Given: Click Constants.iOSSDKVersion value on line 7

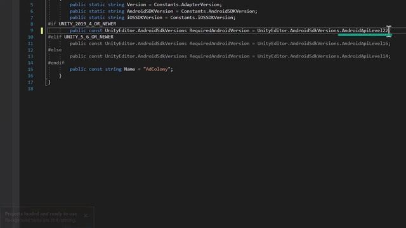Looking at the screenshot, I should [x=202, y=18].
